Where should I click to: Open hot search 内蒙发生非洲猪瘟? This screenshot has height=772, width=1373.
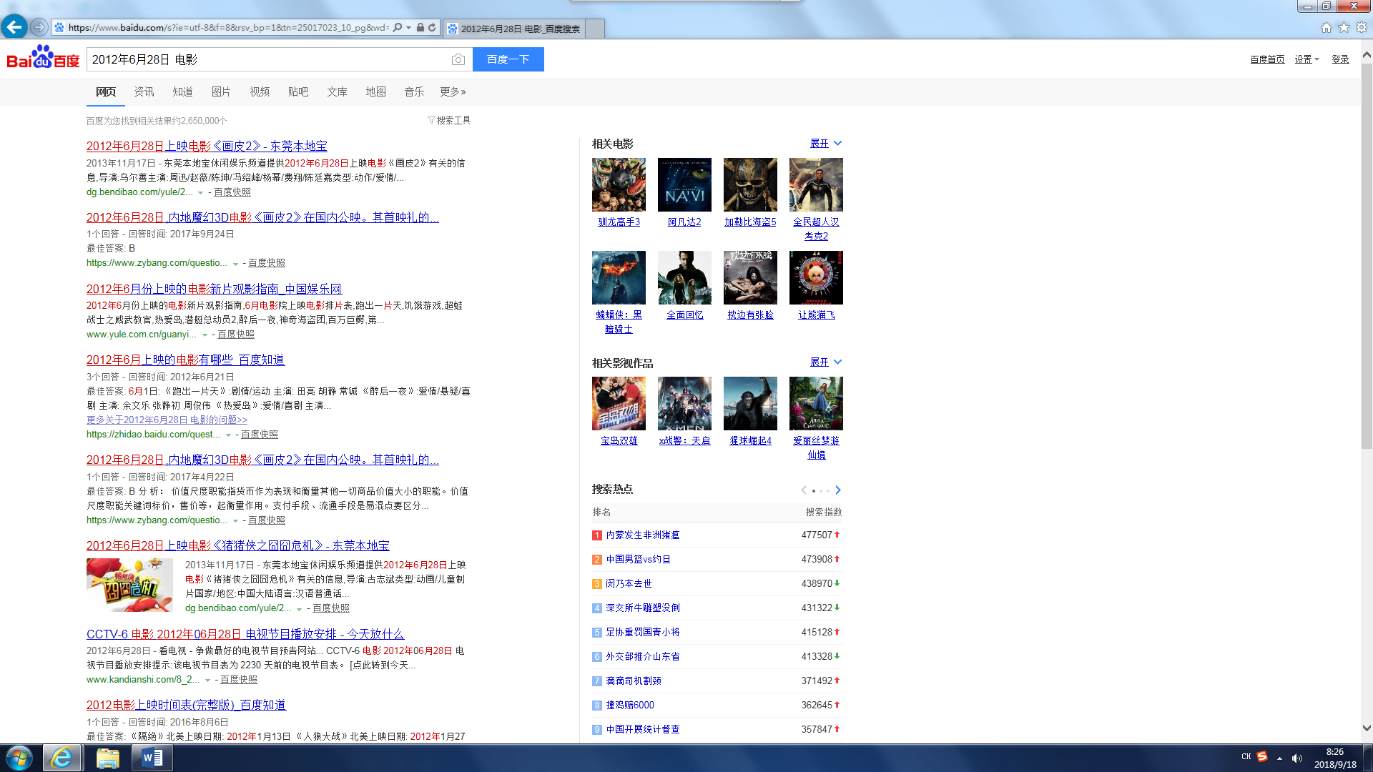pos(642,535)
